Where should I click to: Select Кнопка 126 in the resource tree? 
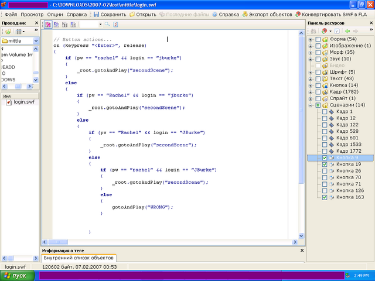coord(350,191)
